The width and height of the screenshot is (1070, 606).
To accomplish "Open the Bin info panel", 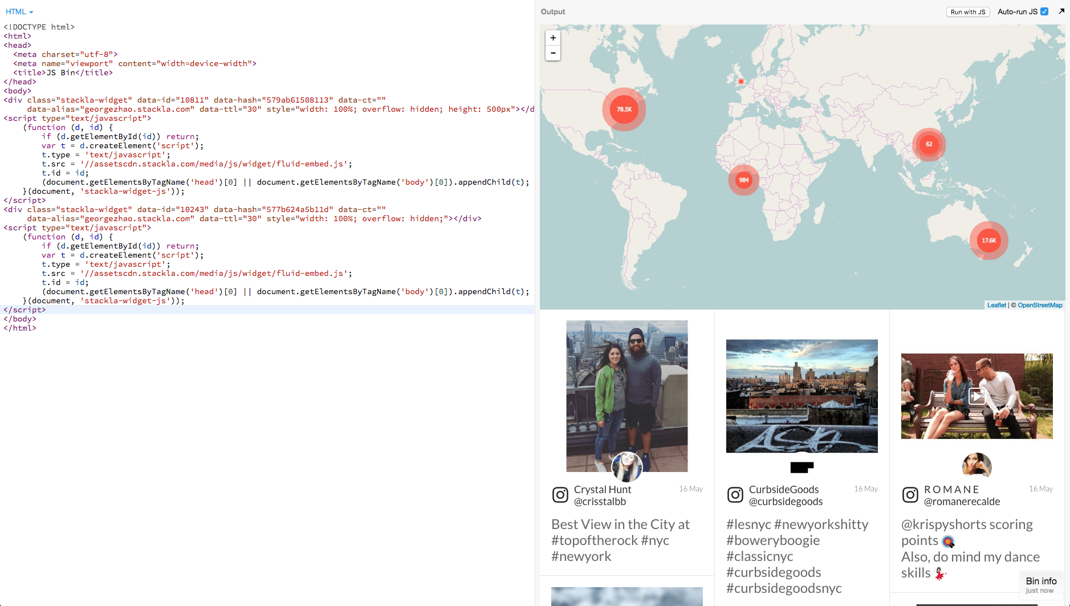I will click(1041, 585).
